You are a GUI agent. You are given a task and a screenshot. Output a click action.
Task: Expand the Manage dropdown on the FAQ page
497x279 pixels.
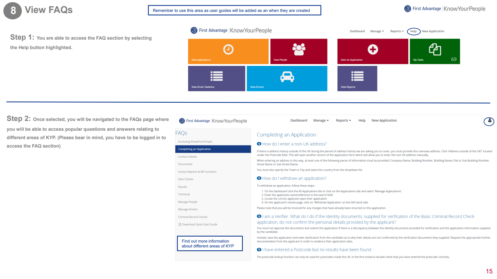pyautogui.click(x=321, y=120)
